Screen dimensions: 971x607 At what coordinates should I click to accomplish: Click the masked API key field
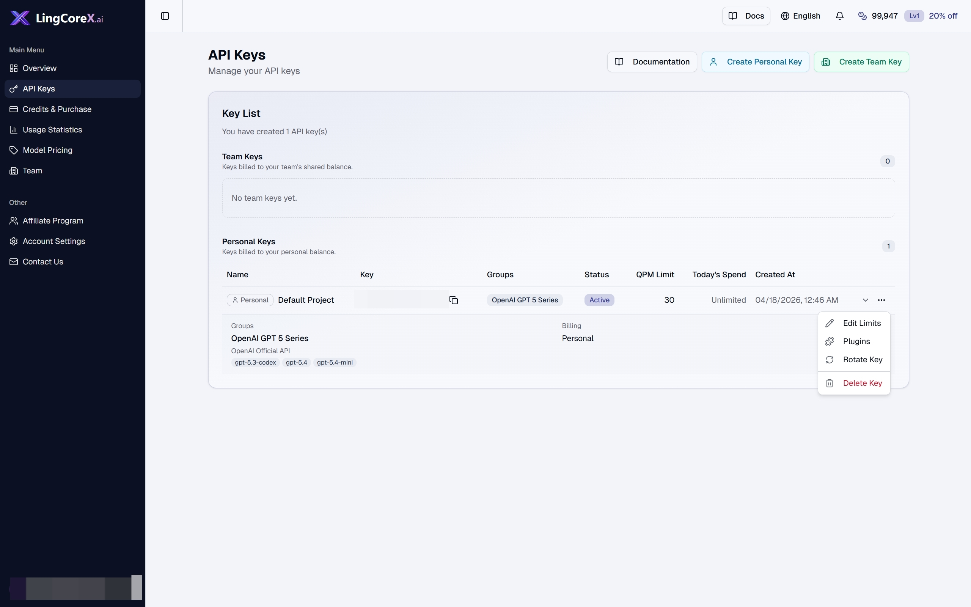(x=401, y=299)
